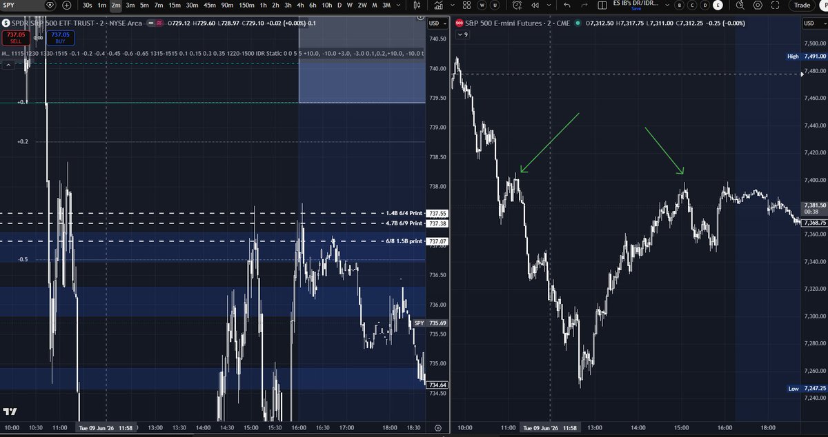Expand the layout name dropdown arrow

click(667, 5)
